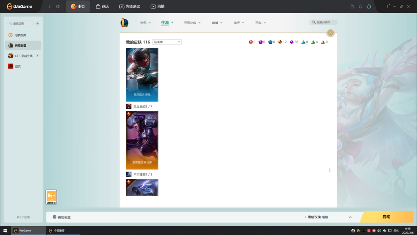Go back with the left arrow button

point(49,7)
